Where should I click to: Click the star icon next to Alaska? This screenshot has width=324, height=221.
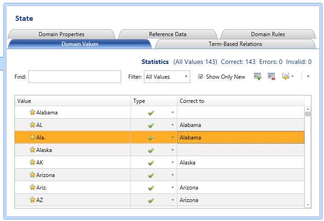32,150
